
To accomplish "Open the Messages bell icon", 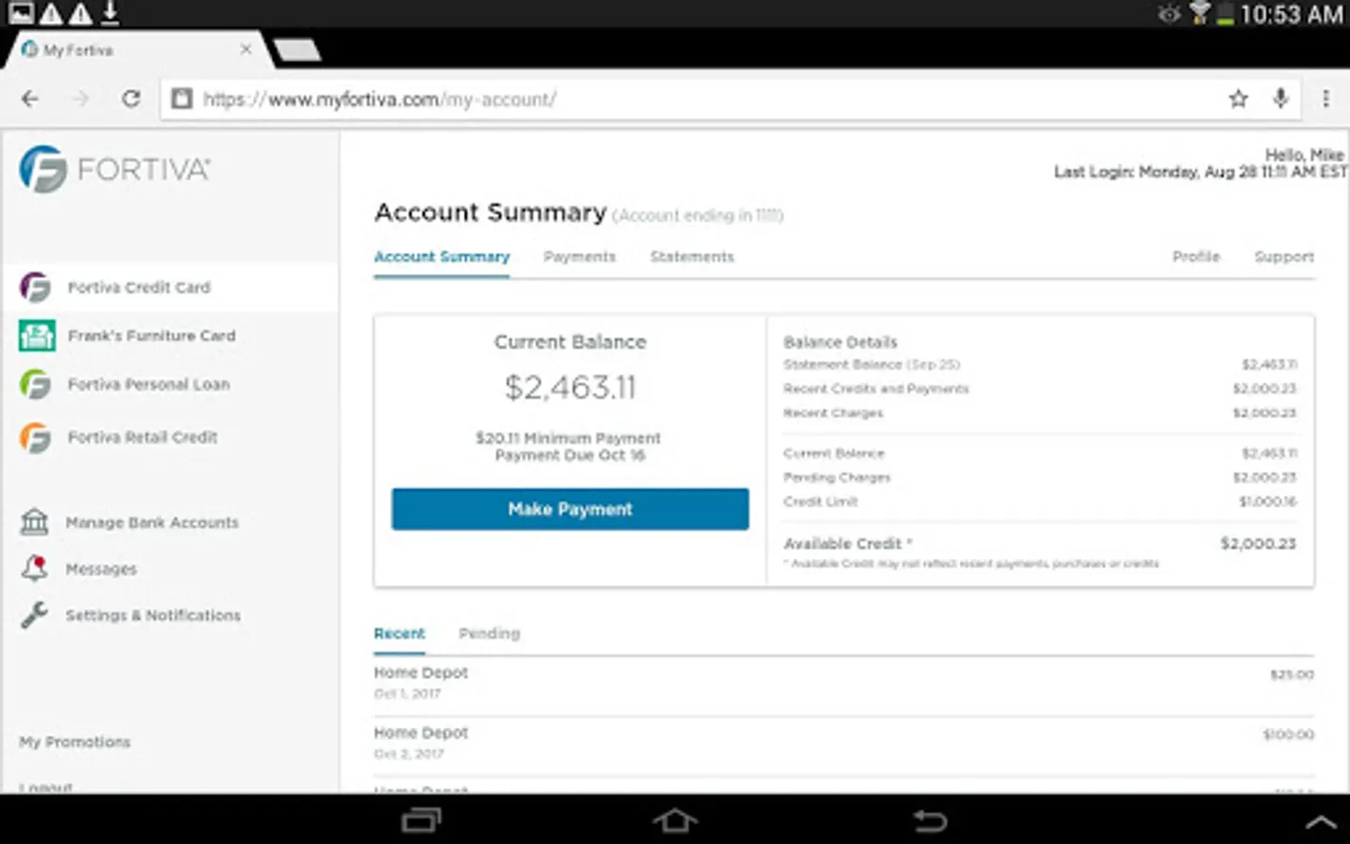I will point(35,567).
